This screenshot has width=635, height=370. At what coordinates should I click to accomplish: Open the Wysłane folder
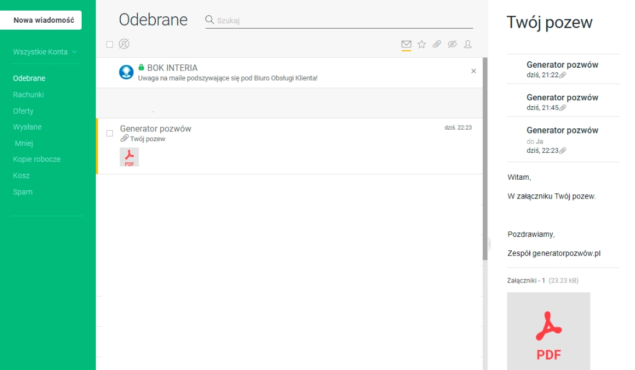pyautogui.click(x=27, y=127)
